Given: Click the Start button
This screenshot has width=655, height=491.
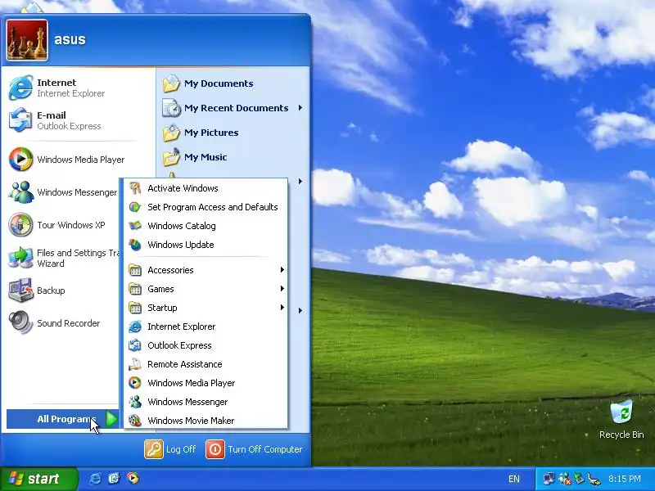Looking at the screenshot, I should coord(38,479).
